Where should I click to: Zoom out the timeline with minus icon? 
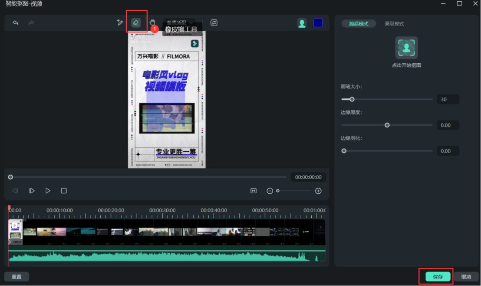click(270, 191)
